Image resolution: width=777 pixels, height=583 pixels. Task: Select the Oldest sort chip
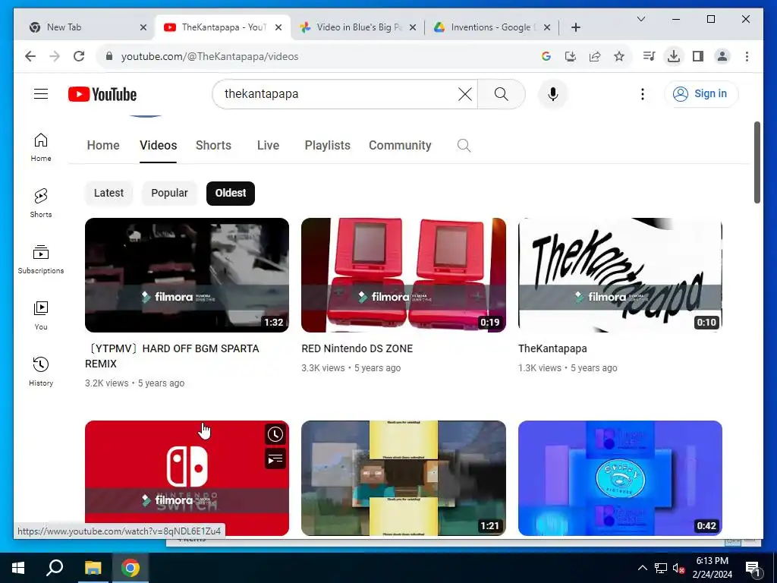click(x=231, y=193)
